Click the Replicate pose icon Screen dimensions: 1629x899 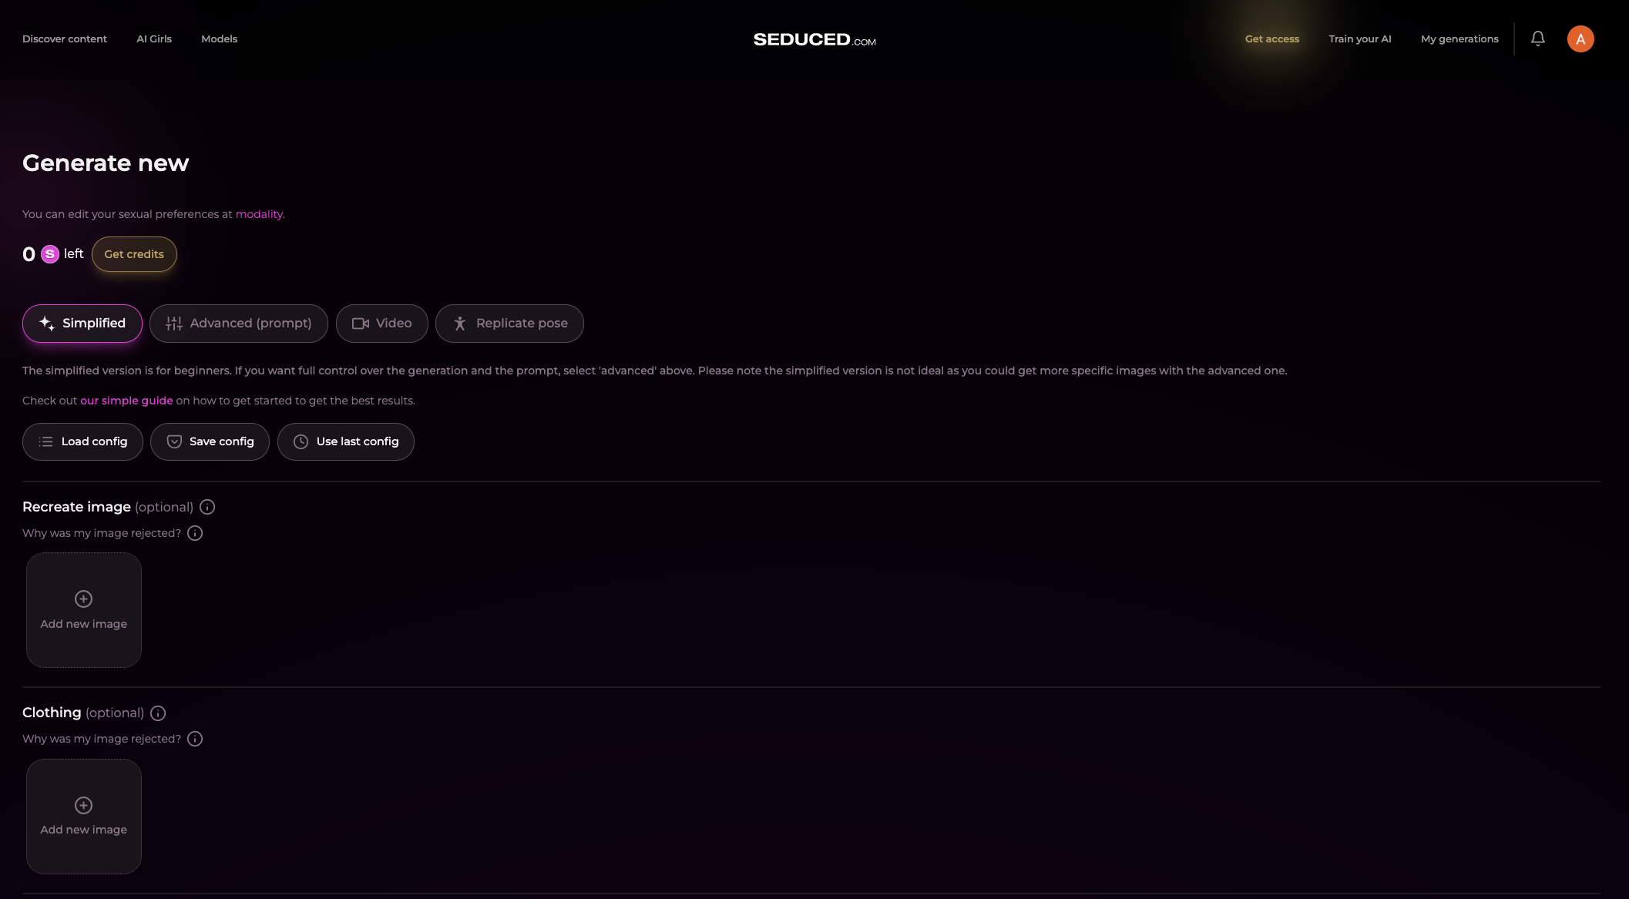point(459,324)
